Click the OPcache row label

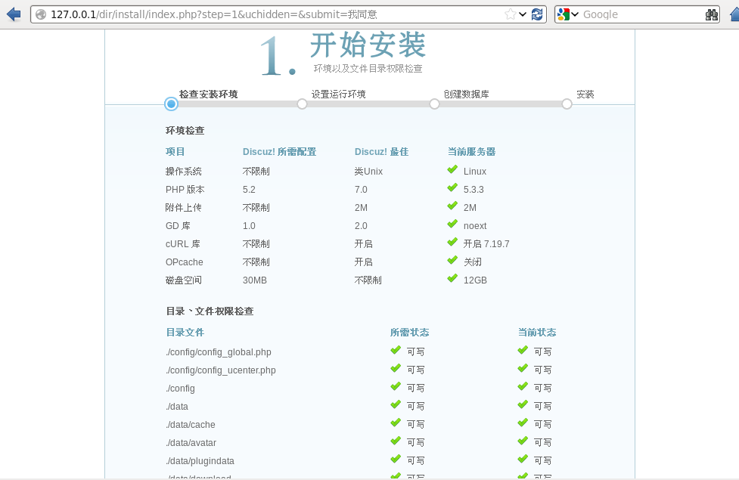tap(185, 262)
